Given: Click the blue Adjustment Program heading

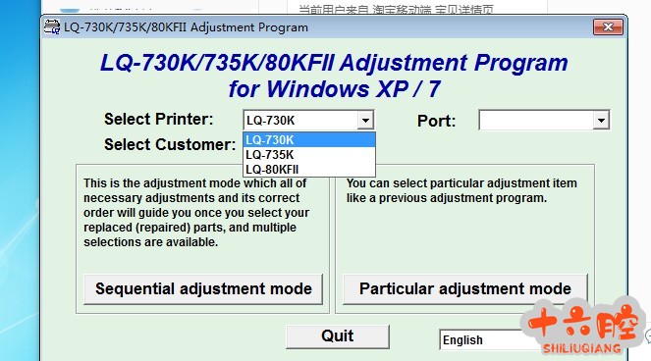Looking at the screenshot, I should 334,76.
